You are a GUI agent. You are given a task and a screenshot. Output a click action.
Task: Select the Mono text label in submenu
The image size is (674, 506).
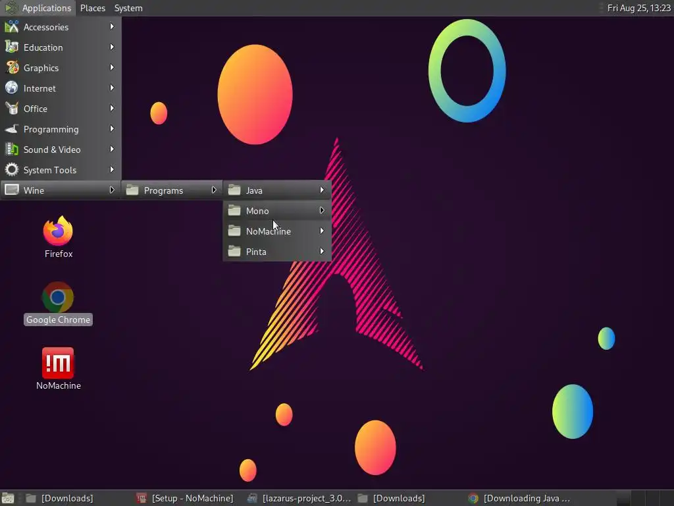257,211
